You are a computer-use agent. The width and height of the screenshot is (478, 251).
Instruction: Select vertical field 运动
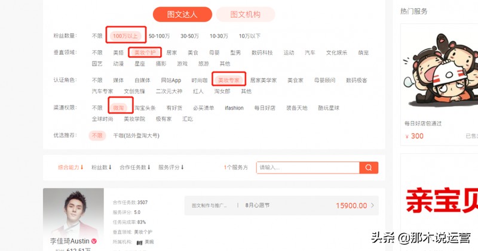(289, 52)
